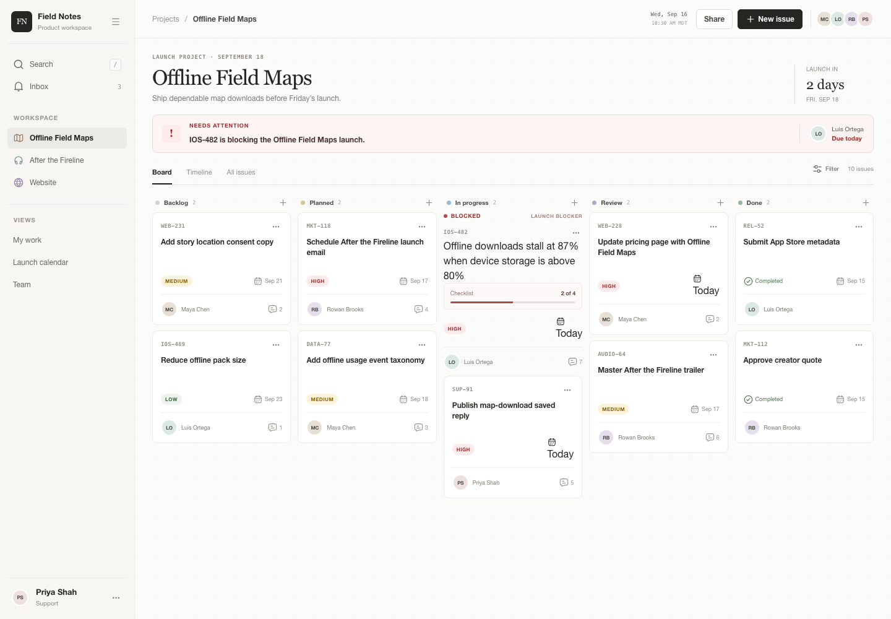Click After the Fireline headphones icon
Screen dimensions: 891x619
coord(19,160)
